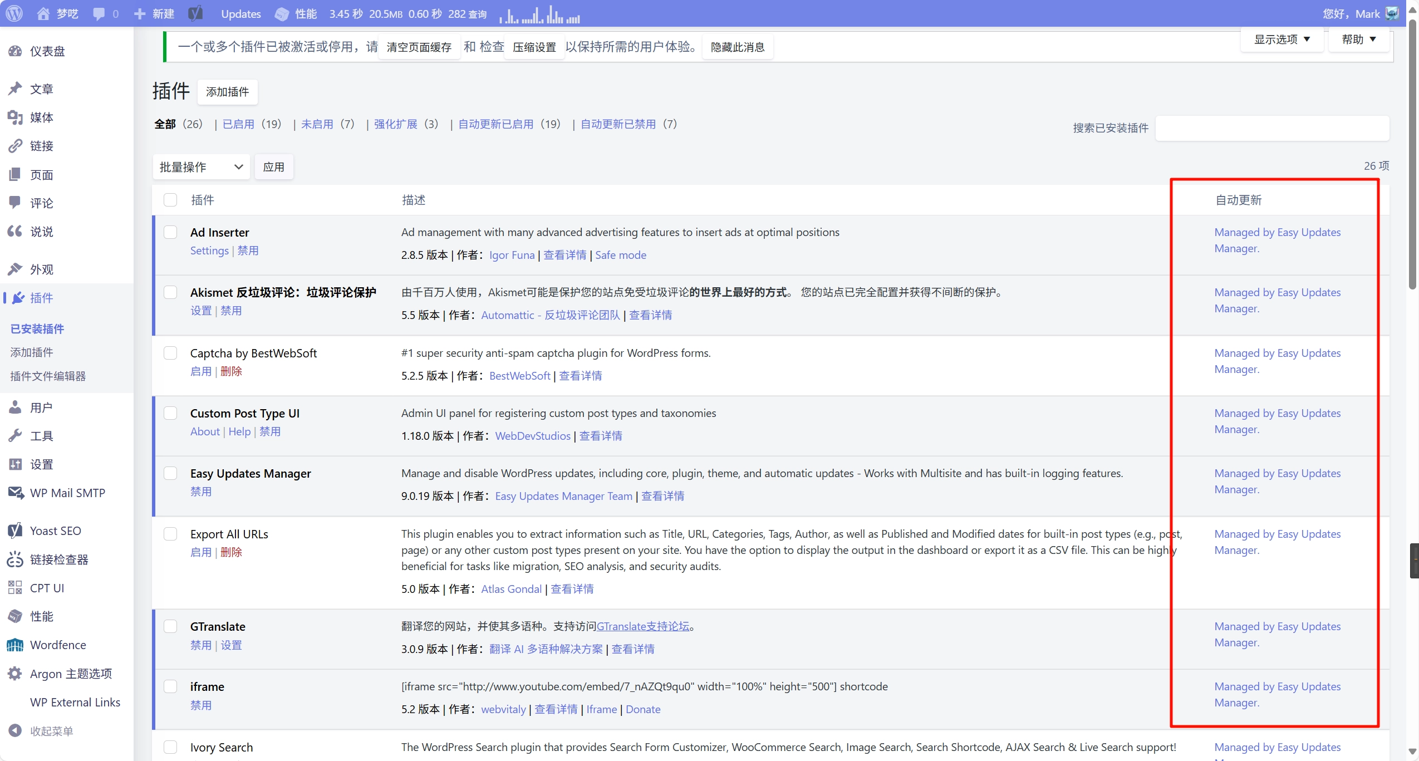Click the 性能 performance icon in admin bar
This screenshot has width=1419, height=761.
[282, 14]
